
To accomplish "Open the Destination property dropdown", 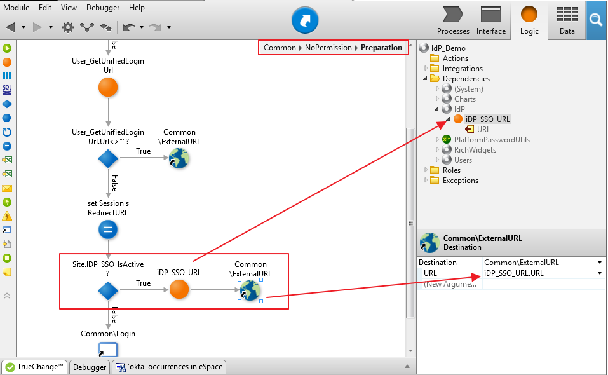I will [600, 262].
